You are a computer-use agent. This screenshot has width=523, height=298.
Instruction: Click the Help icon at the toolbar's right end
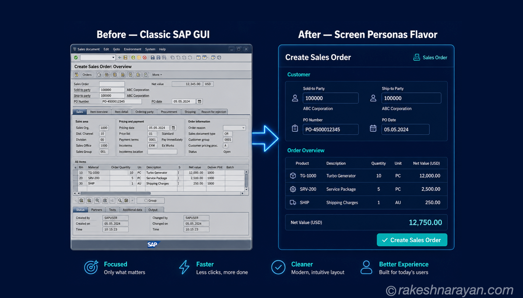click(219, 57)
